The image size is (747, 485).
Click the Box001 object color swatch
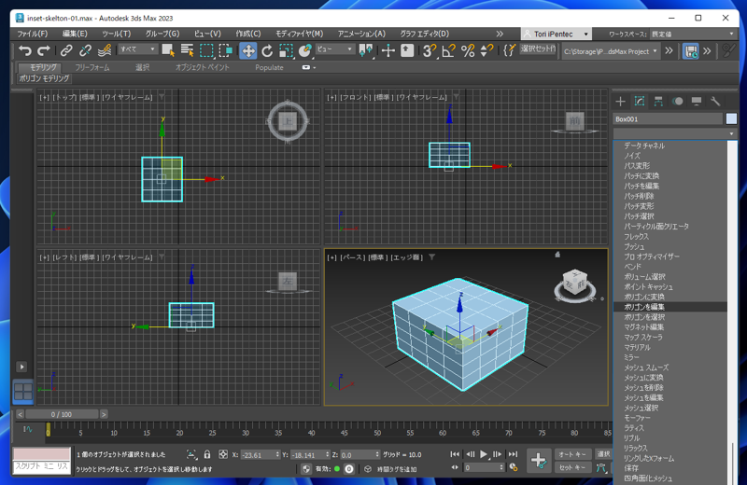click(x=731, y=119)
